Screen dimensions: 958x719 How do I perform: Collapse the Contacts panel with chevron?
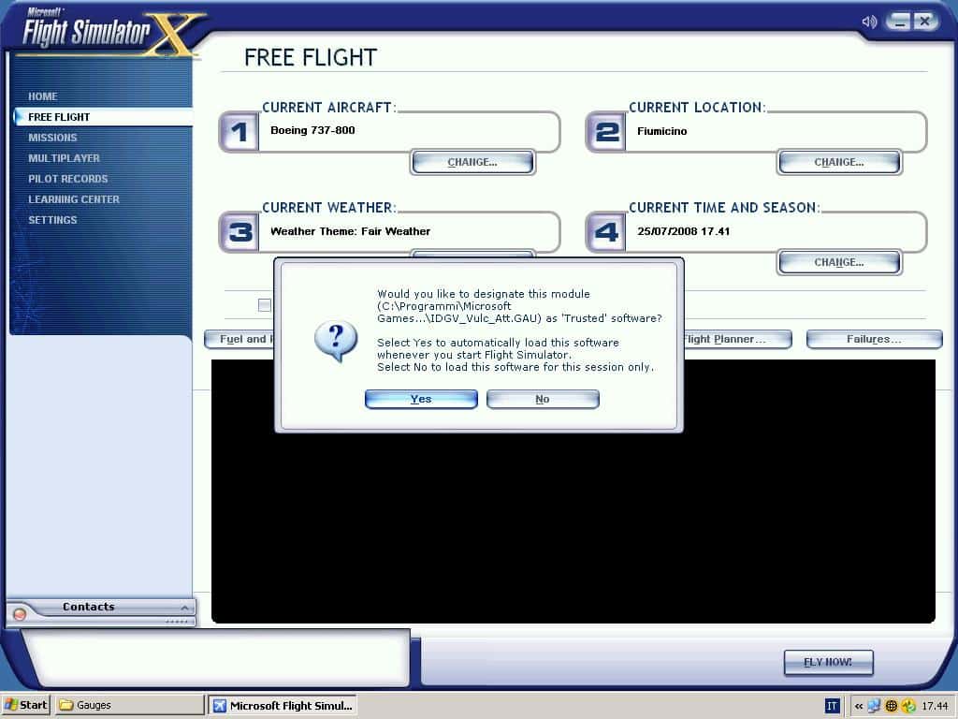click(x=184, y=608)
